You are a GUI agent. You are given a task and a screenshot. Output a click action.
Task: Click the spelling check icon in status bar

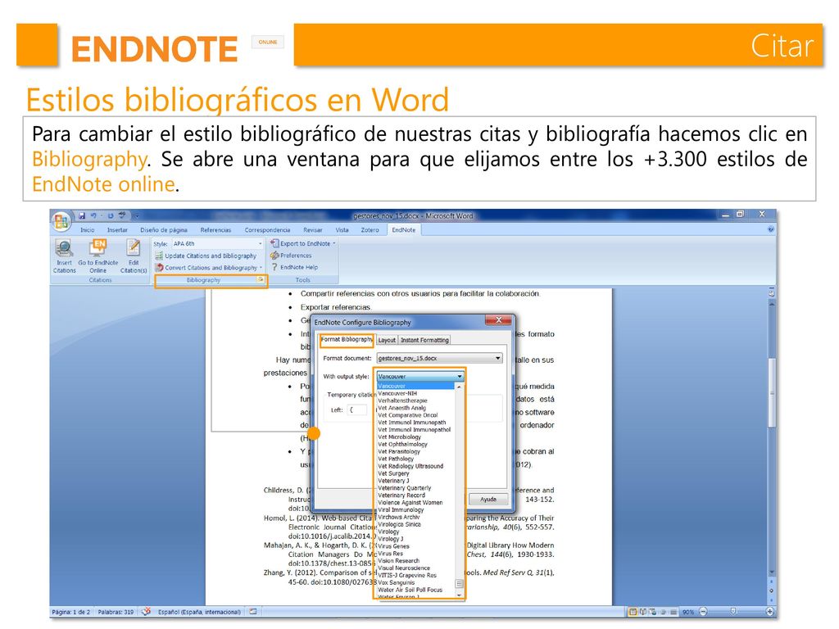pos(146,611)
